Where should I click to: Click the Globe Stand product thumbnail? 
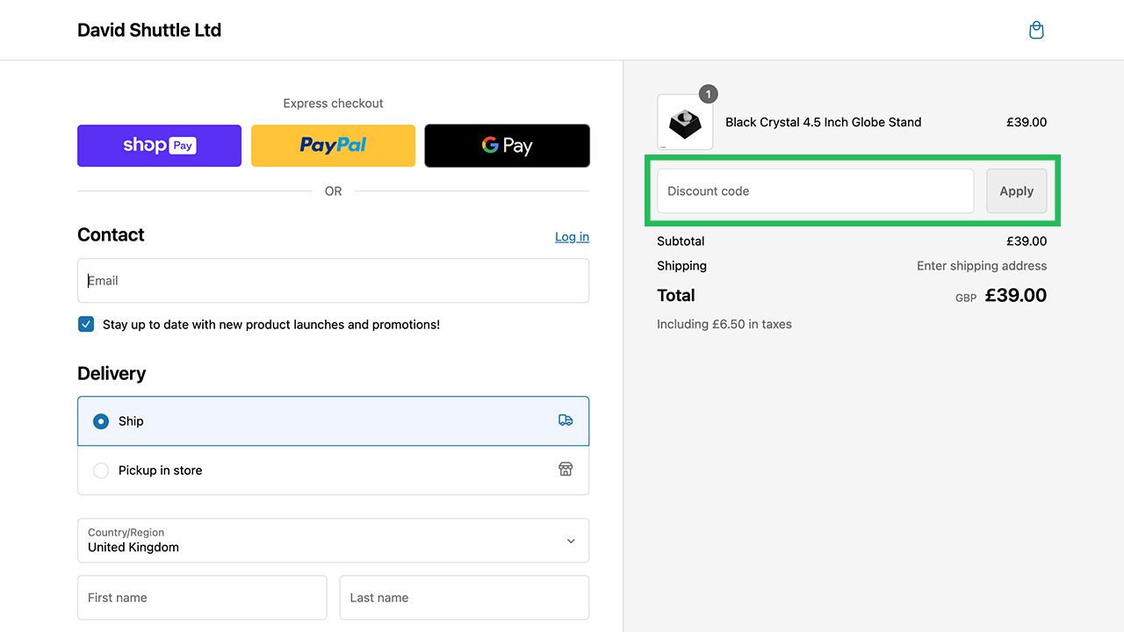pyautogui.click(x=685, y=122)
